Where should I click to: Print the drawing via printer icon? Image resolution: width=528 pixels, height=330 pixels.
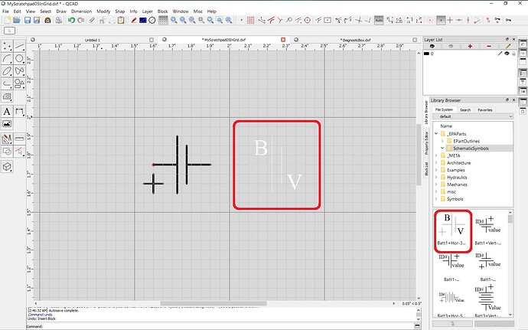click(x=59, y=20)
